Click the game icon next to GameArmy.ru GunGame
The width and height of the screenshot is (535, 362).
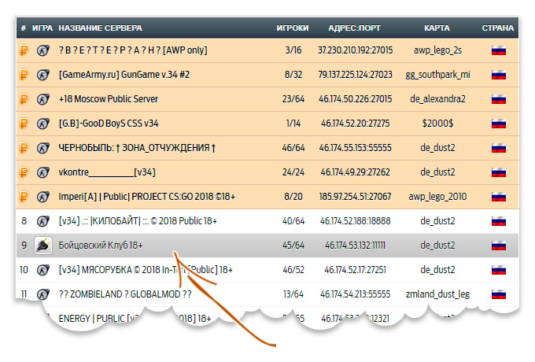pyautogui.click(x=43, y=75)
